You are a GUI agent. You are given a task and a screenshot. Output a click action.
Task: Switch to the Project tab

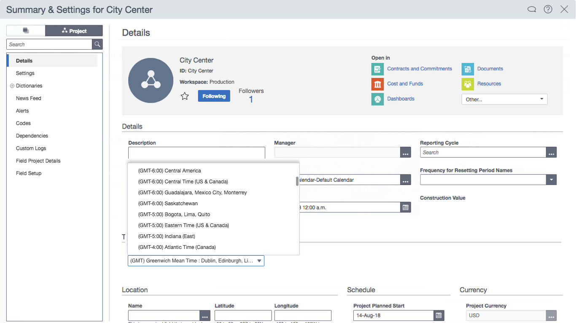tap(74, 31)
